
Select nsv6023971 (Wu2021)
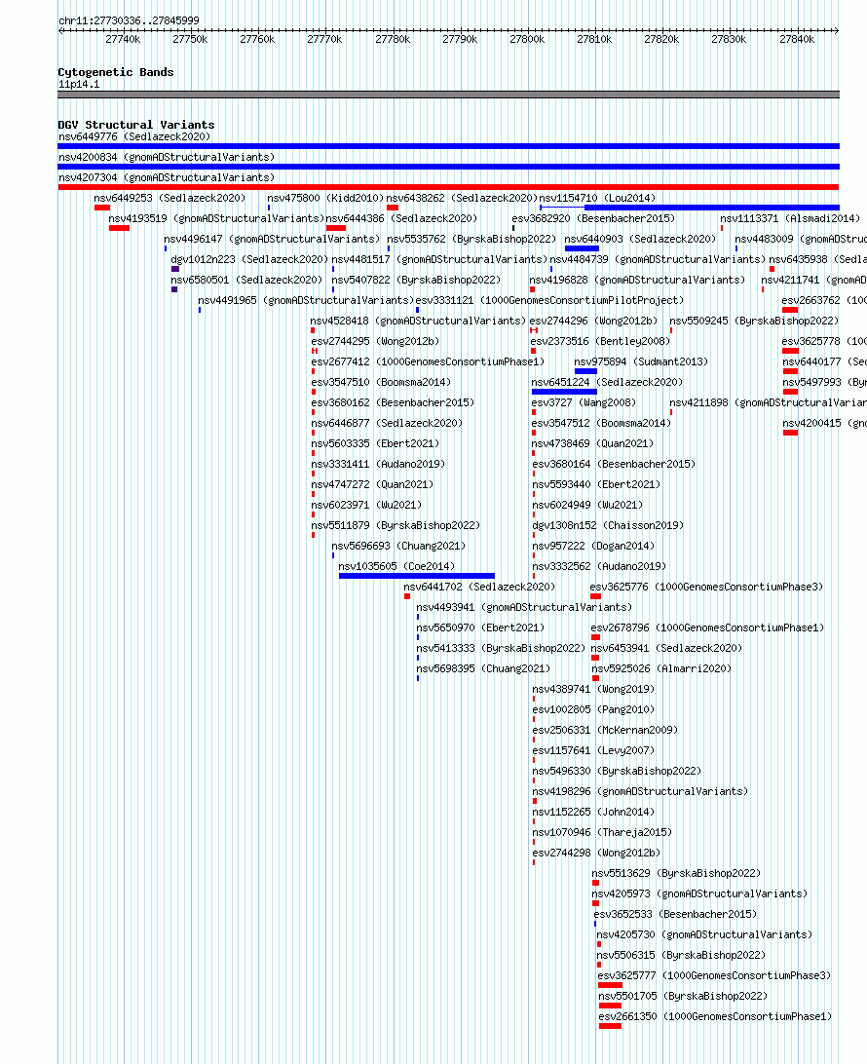point(366,504)
